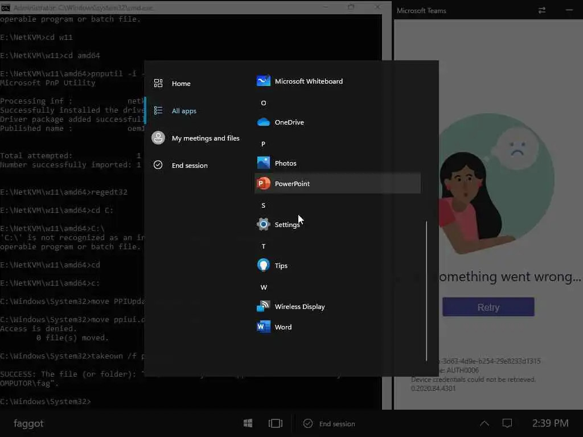Minimize the Microsoft Teams window
This screenshot has height=437, width=583.
pos(569,10)
